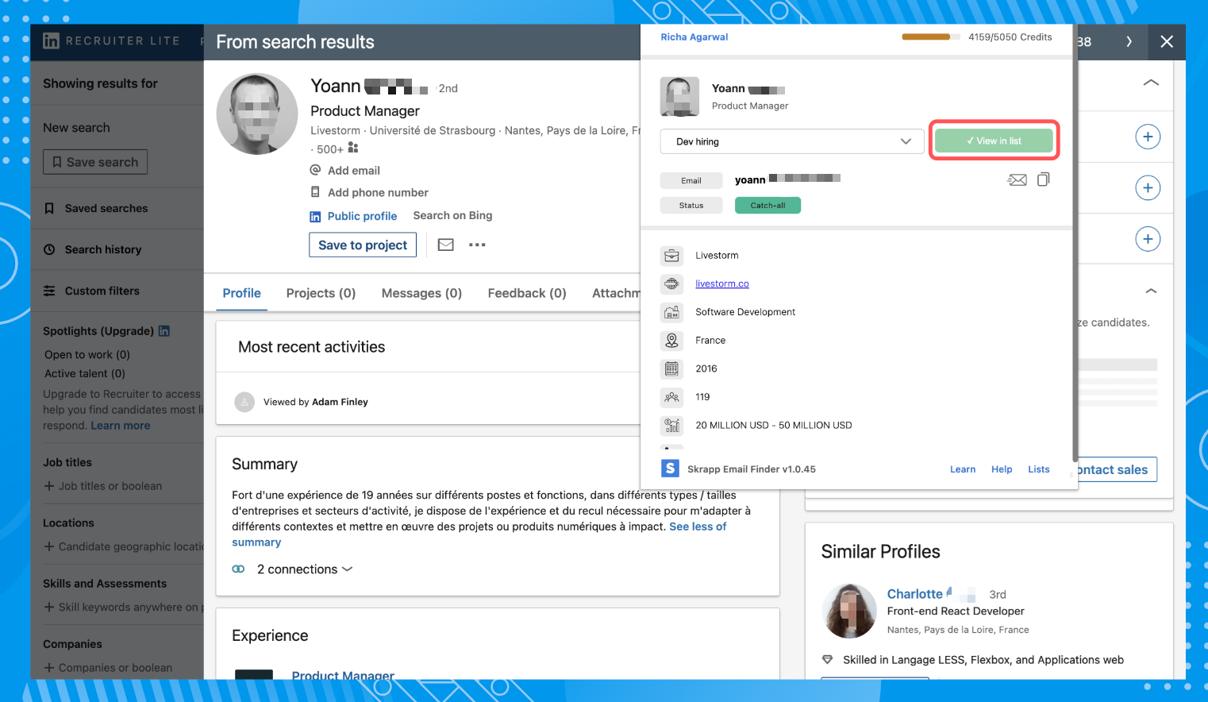Click Search on Bing
The image size is (1208, 702).
tap(452, 215)
